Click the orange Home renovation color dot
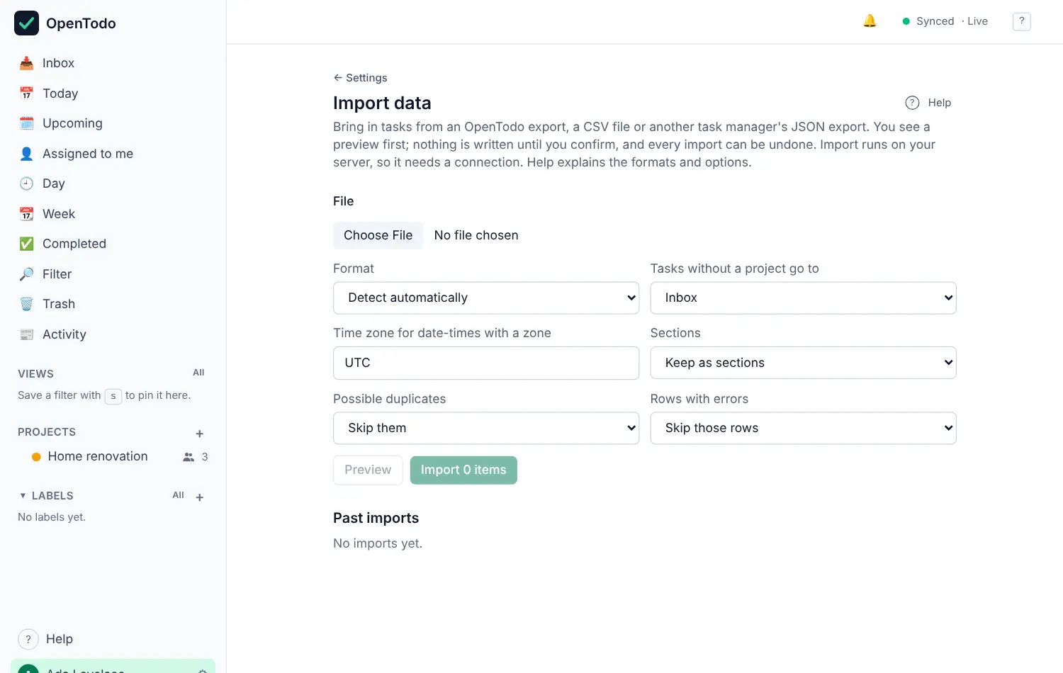Viewport: 1063px width, 673px height. 36,457
